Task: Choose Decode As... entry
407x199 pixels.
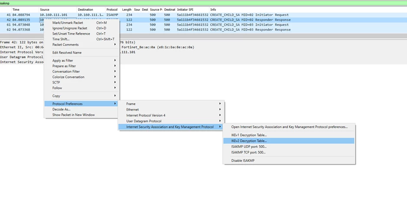Action: click(x=82, y=109)
